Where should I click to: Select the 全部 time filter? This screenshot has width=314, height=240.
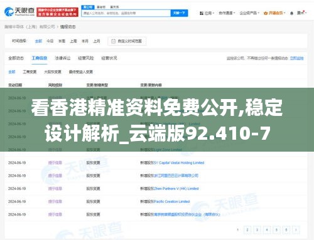click(x=38, y=41)
